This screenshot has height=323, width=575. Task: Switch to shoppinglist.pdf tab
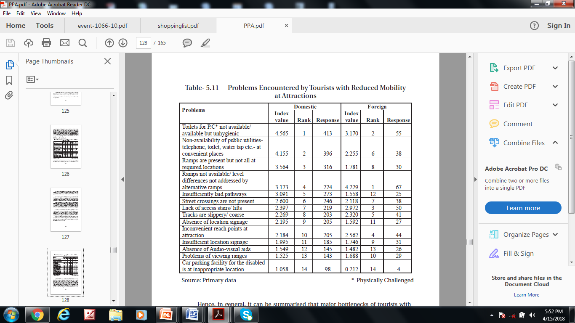point(178,26)
